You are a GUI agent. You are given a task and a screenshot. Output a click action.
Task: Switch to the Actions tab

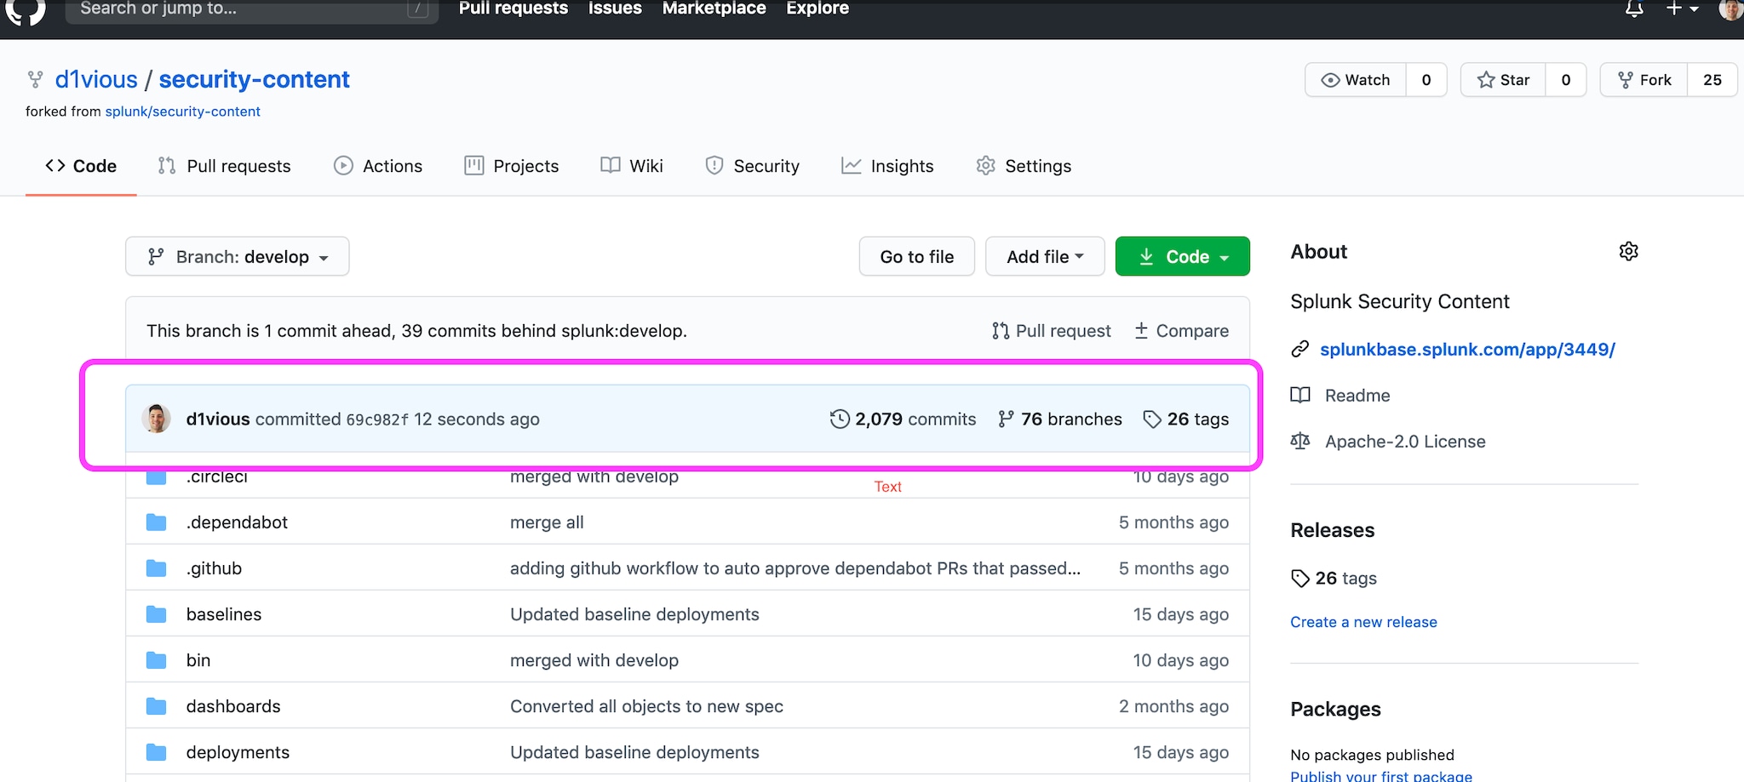point(378,166)
